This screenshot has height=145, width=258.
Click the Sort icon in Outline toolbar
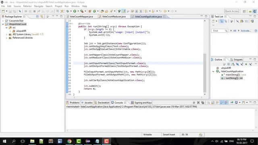click(233, 64)
